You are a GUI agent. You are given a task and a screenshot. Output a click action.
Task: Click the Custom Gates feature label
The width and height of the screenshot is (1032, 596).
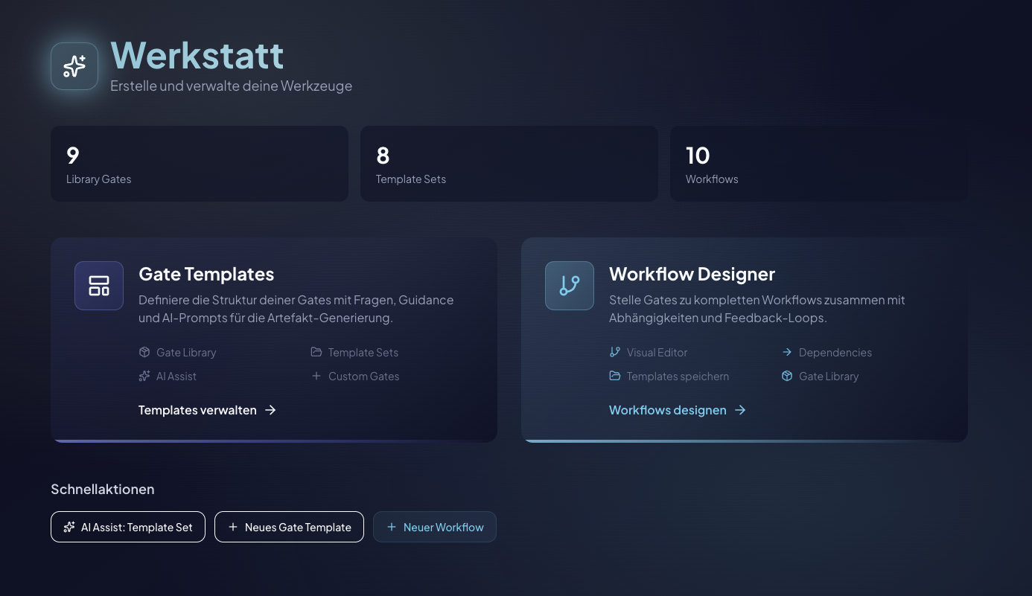(x=364, y=376)
